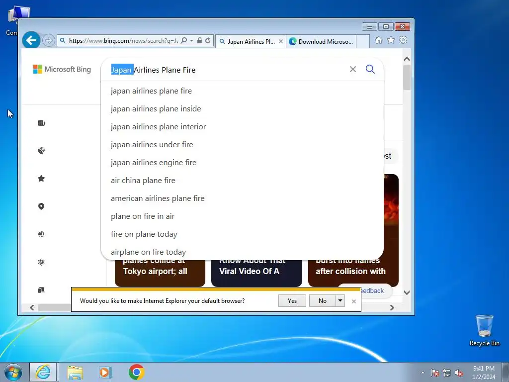The height and width of the screenshot is (382, 509).
Task: Select suggestion 'japan airlines plane inside'
Action: pos(242,109)
